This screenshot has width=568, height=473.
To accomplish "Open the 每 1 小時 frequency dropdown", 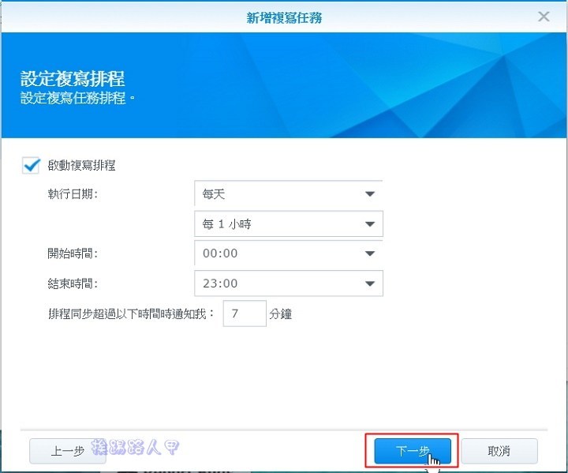I will pyautogui.click(x=289, y=223).
